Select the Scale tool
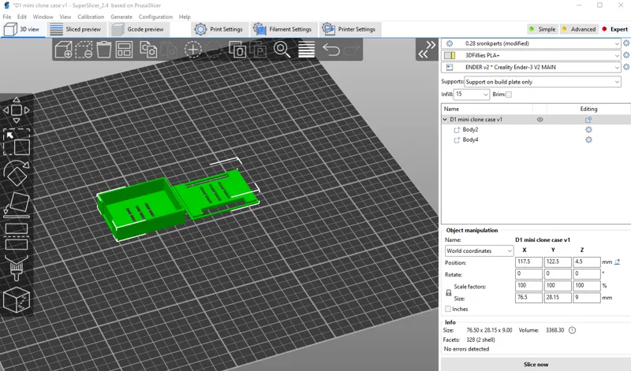This screenshot has width=631, height=371. pyautogui.click(x=17, y=143)
